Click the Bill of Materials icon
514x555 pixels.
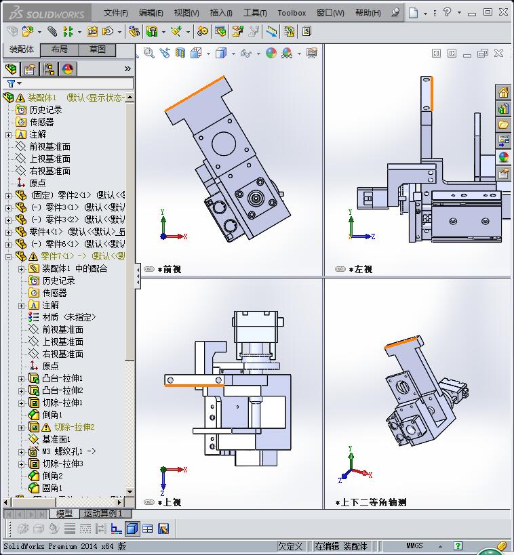[220, 31]
